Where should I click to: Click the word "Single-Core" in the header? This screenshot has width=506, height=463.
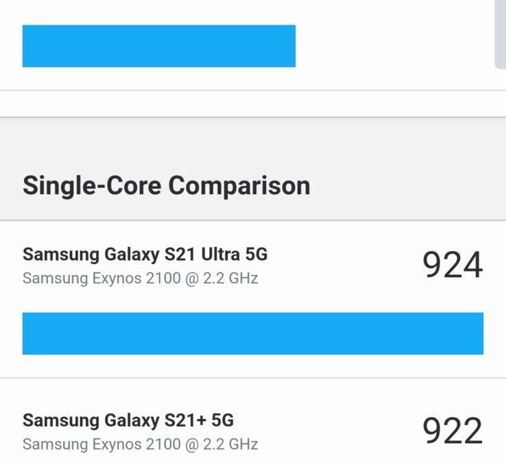point(92,186)
